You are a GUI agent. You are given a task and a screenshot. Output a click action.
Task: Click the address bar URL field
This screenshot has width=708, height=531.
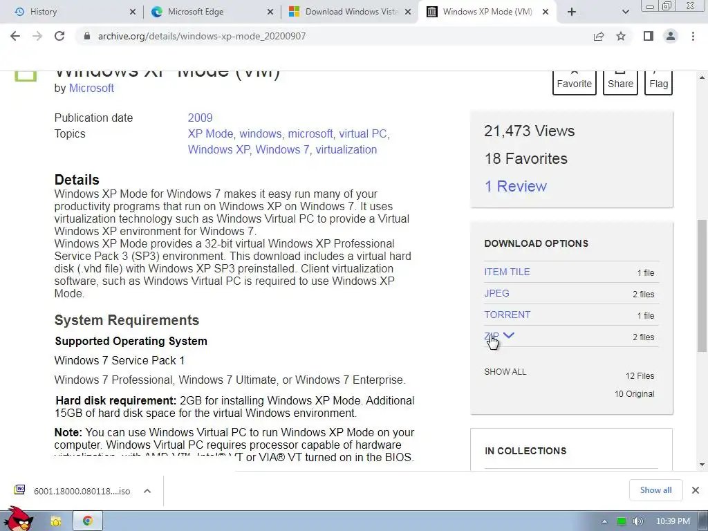[x=334, y=36]
